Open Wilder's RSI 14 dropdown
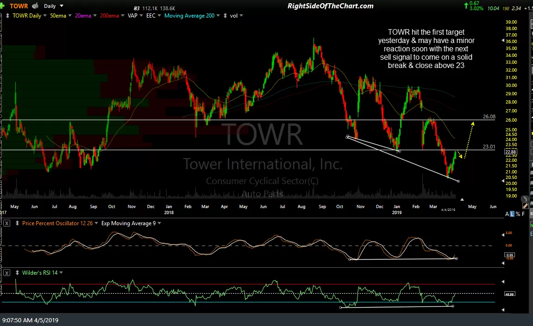The image size is (533, 326). (61, 272)
